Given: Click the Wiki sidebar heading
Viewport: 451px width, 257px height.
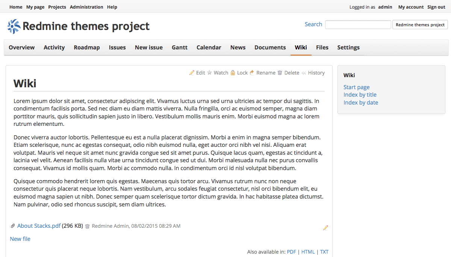Looking at the screenshot, I should [349, 75].
